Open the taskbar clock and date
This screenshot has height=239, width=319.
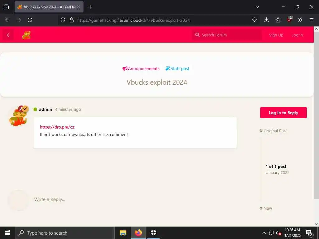click(292, 233)
